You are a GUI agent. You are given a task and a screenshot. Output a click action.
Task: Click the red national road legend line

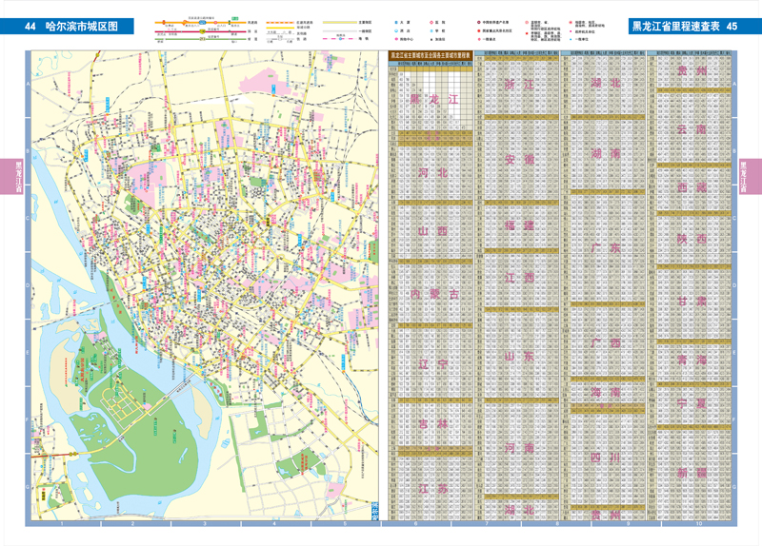pos(200,31)
